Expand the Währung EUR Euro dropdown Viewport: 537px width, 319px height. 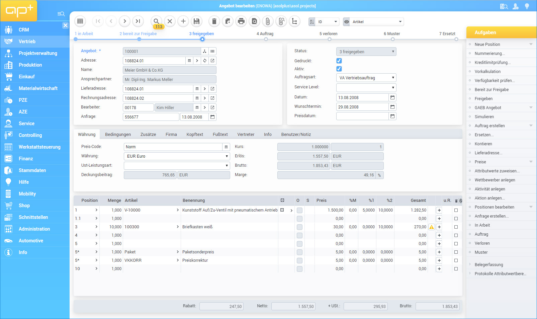[x=177, y=156]
